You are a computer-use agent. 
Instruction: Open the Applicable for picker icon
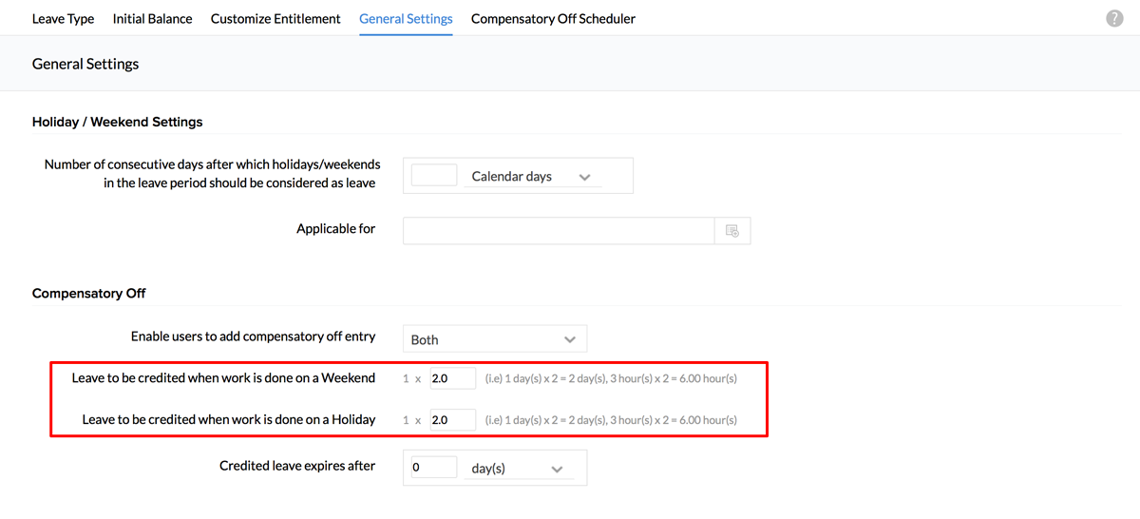tap(732, 231)
